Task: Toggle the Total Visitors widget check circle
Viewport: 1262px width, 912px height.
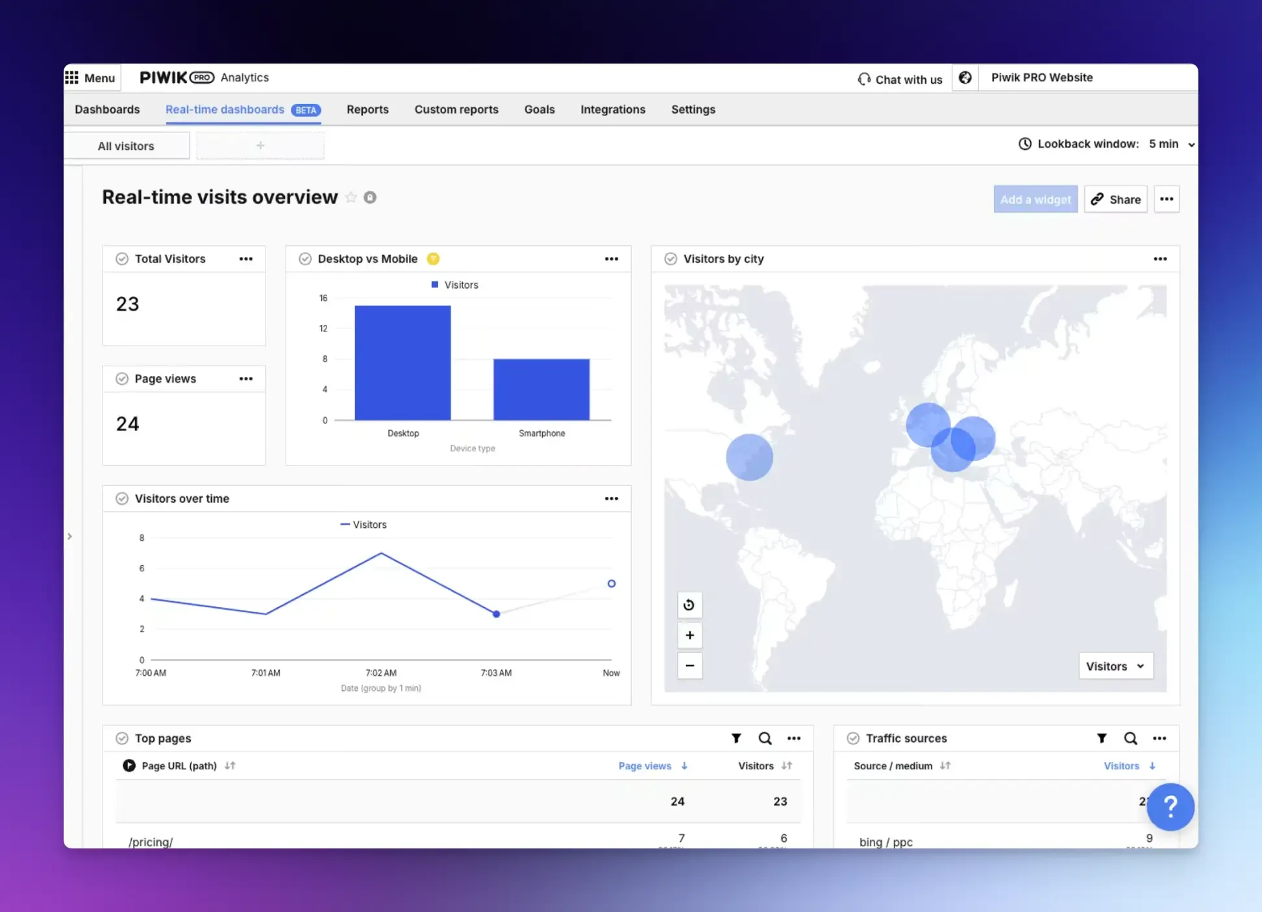Action: pos(122,259)
